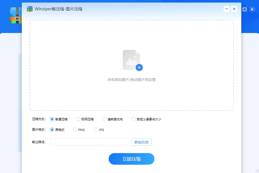Close the main Winziper window
259x173 pixels.
pos(252,9)
